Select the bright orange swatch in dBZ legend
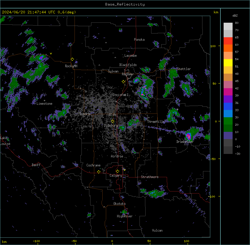This screenshot has width=250, height=245. [228, 48]
